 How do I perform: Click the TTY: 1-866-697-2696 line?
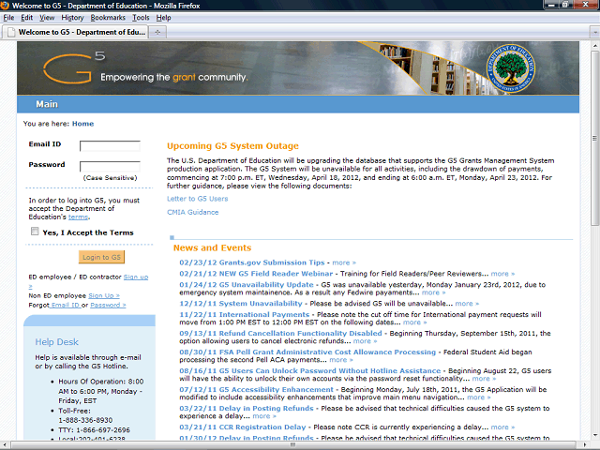(x=94, y=430)
